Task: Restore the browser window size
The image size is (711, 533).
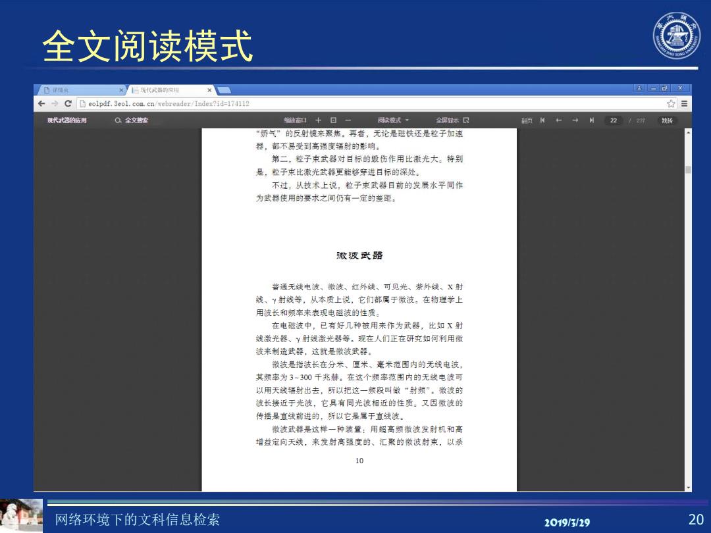Action: pyautogui.click(x=664, y=88)
